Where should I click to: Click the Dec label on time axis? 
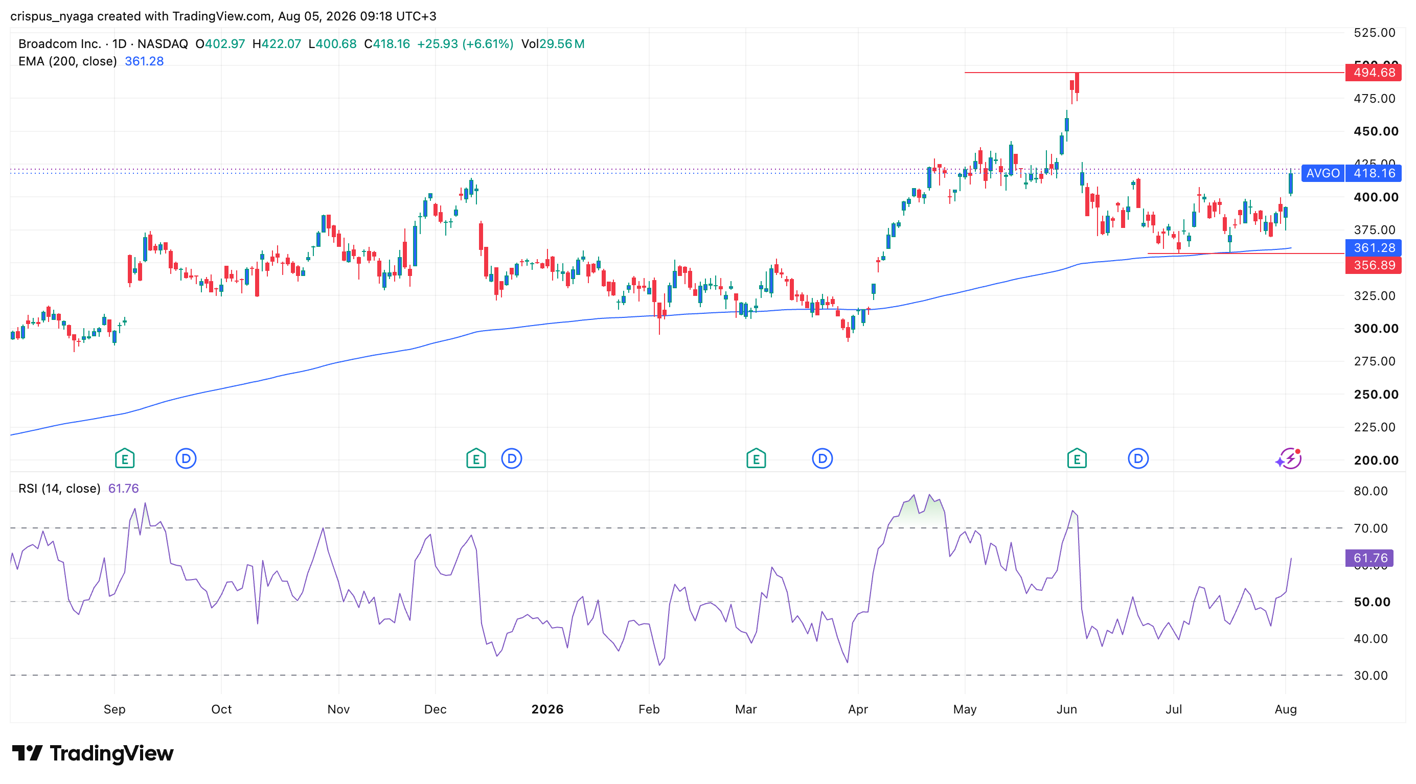point(436,709)
